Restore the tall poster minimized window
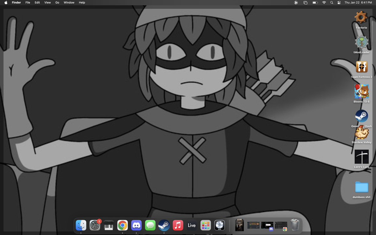The width and height of the screenshot is (376, 235). (239, 225)
